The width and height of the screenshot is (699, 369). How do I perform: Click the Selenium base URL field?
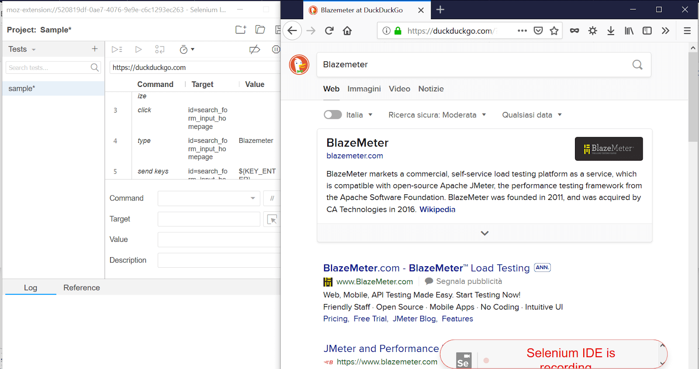coord(195,67)
